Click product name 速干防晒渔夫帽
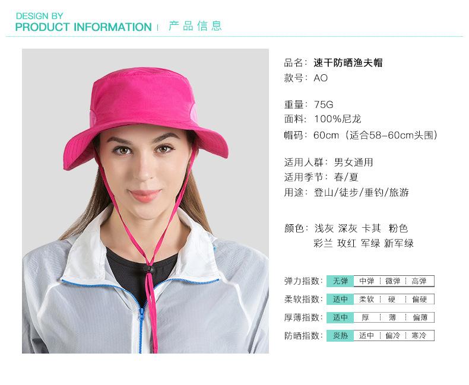The width and height of the screenshot is (469, 385). (348, 63)
